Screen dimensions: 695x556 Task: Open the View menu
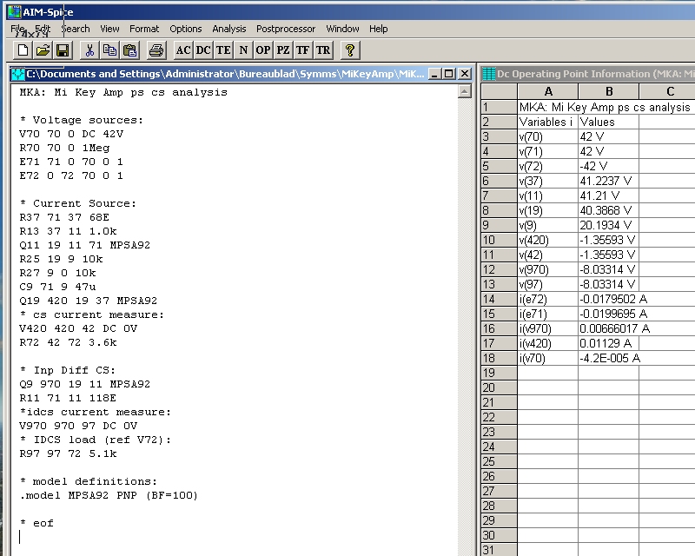pos(109,29)
